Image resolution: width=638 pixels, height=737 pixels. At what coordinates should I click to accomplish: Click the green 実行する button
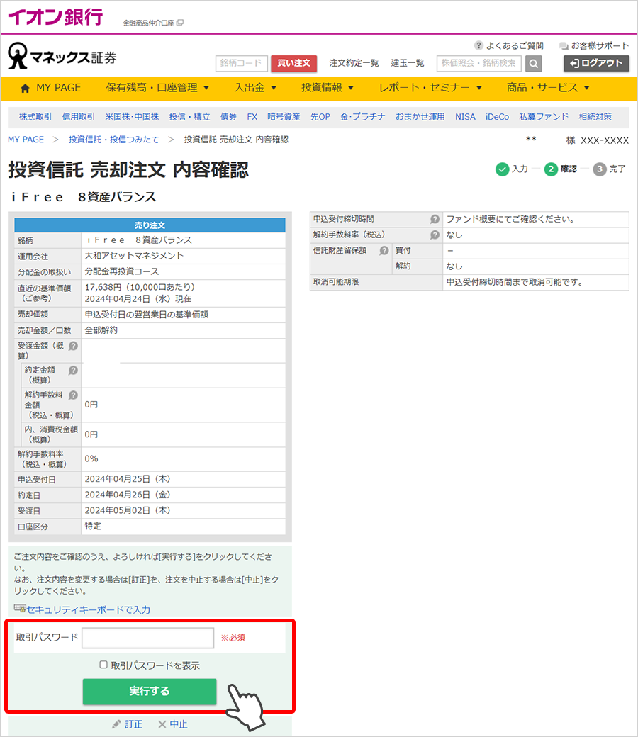pos(150,691)
